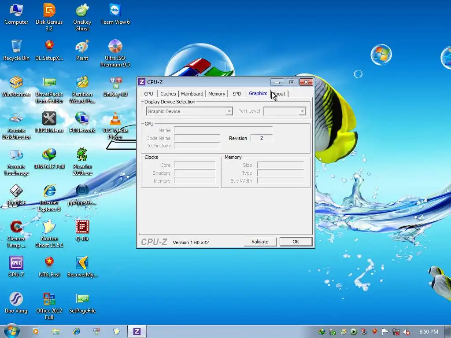Image resolution: width=451 pixels, height=338 pixels.
Task: Select the Paint desktop icon
Action: coord(82,50)
